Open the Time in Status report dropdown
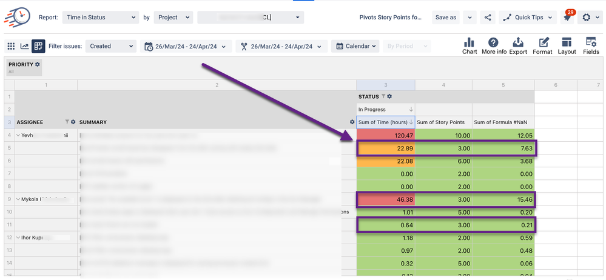Viewport: 606px width, 280px height. (100, 18)
